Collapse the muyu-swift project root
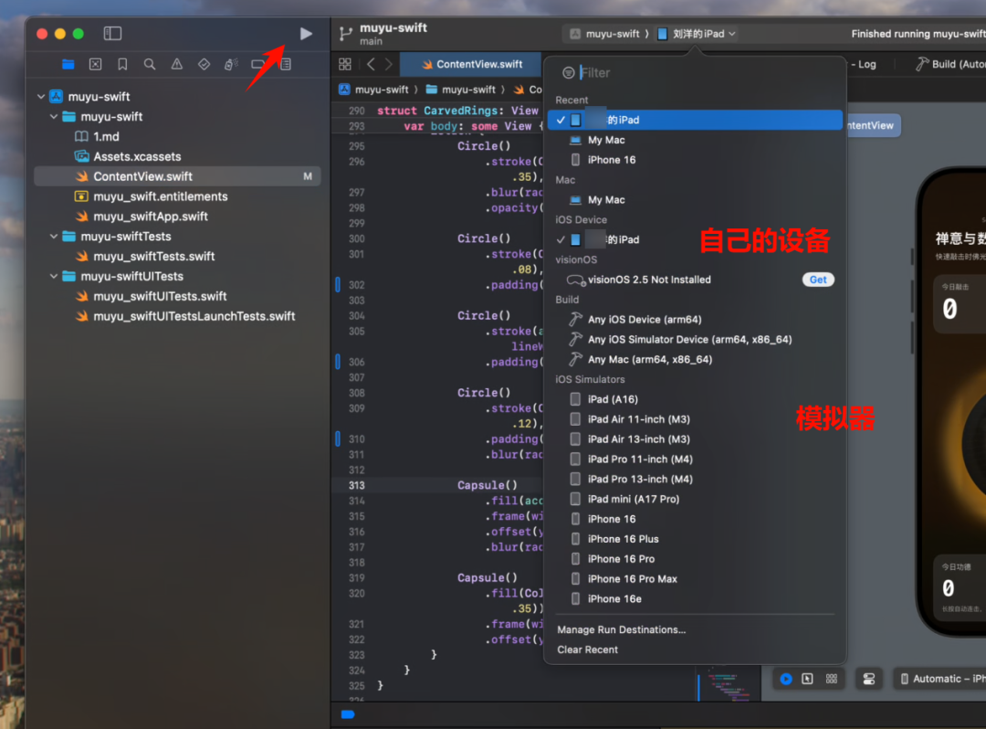 (41, 97)
